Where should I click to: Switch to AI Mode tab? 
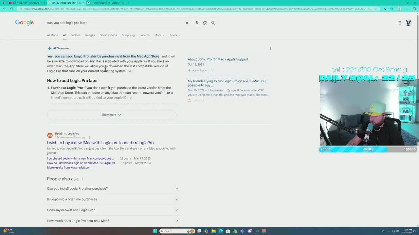point(52,35)
